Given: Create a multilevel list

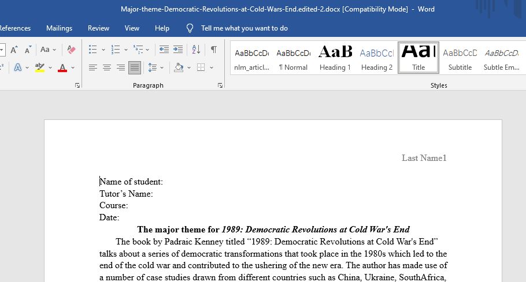Looking at the screenshot, I should pos(138,50).
